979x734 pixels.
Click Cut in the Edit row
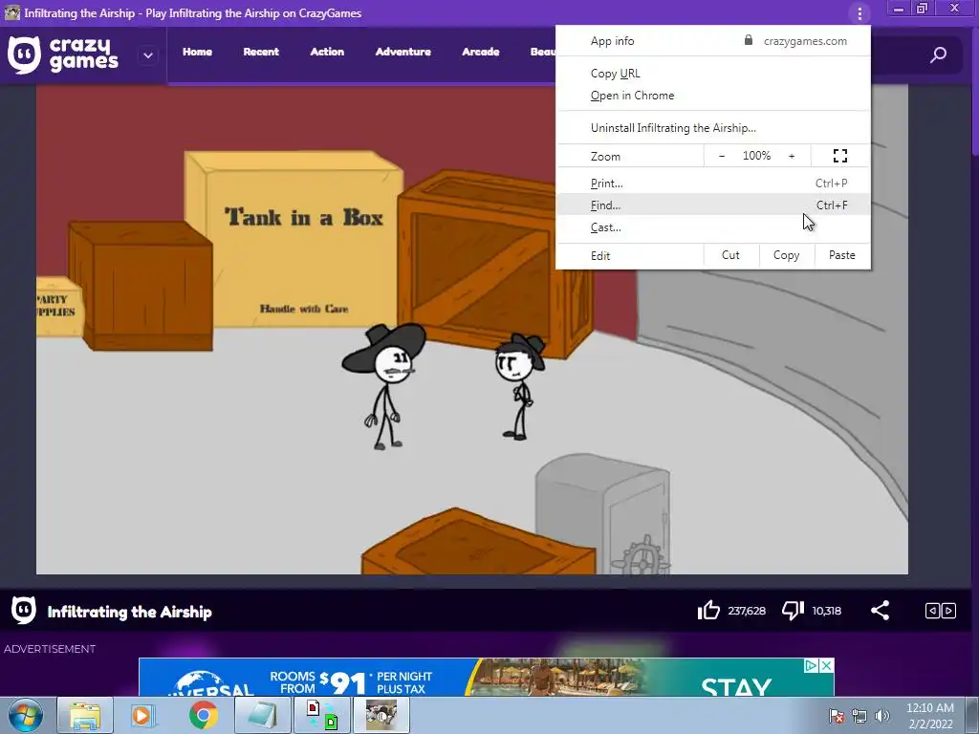tap(731, 255)
